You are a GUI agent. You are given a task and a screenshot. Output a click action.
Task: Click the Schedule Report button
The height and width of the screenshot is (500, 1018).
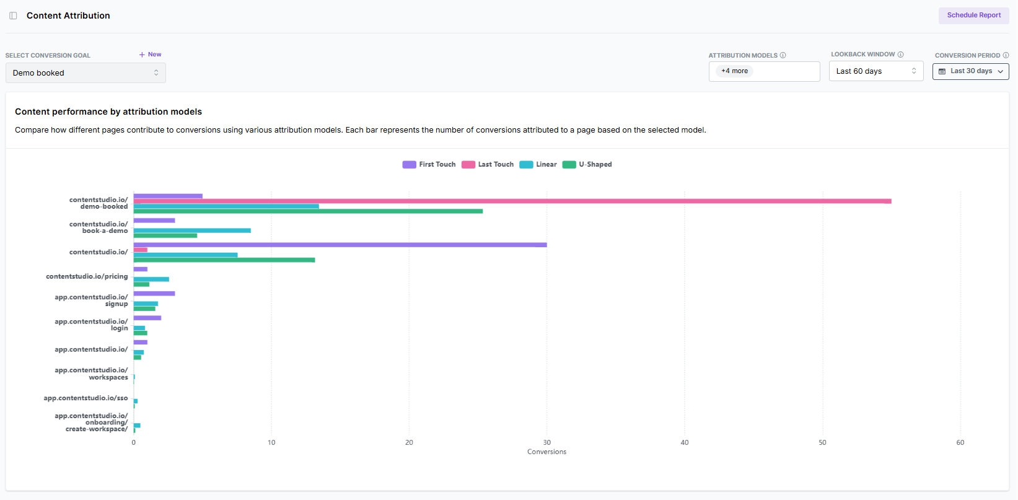click(x=973, y=15)
